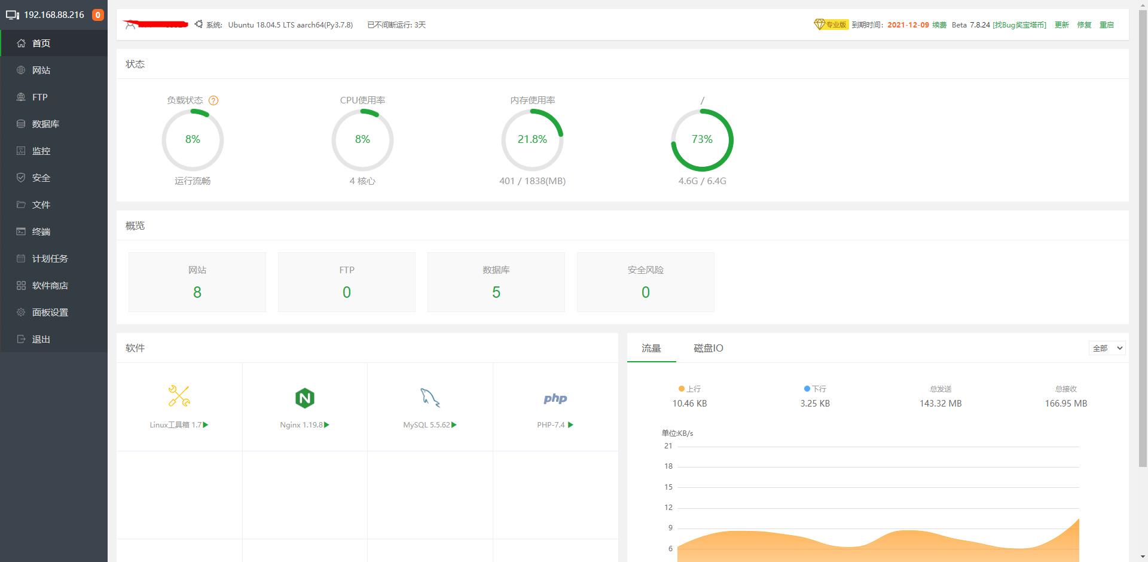Click the logout icon beside 退出

pyautogui.click(x=21, y=339)
